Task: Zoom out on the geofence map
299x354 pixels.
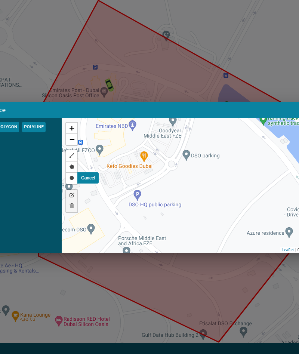Action: tap(72, 139)
